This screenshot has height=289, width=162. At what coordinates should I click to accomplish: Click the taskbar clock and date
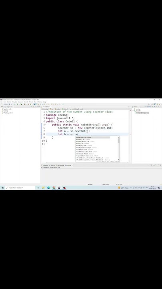(152, 188)
